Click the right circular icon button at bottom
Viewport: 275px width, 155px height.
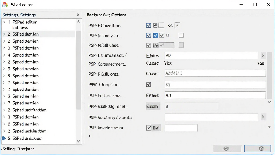[258, 149]
